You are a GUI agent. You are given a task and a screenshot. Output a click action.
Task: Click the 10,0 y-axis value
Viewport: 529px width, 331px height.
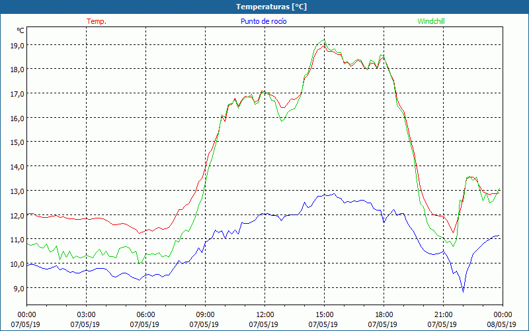17,264
